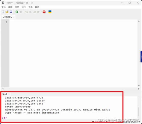Image resolution: width=142 pixels, height=124 pixels.
Task: Click the editor's scroll left arrow
Action: pos(3,89)
